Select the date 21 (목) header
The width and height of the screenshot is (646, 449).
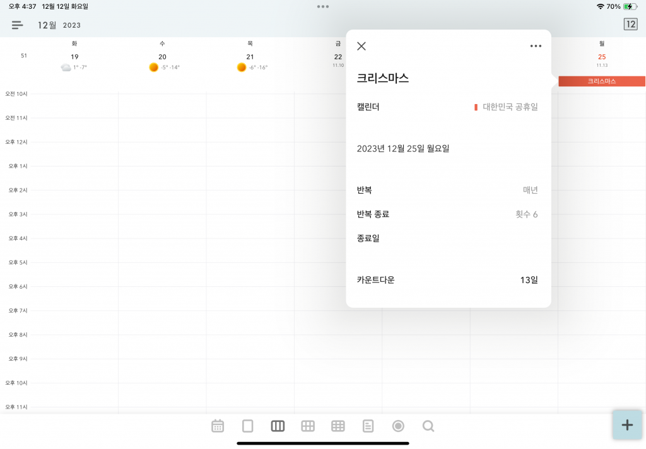coord(250,57)
